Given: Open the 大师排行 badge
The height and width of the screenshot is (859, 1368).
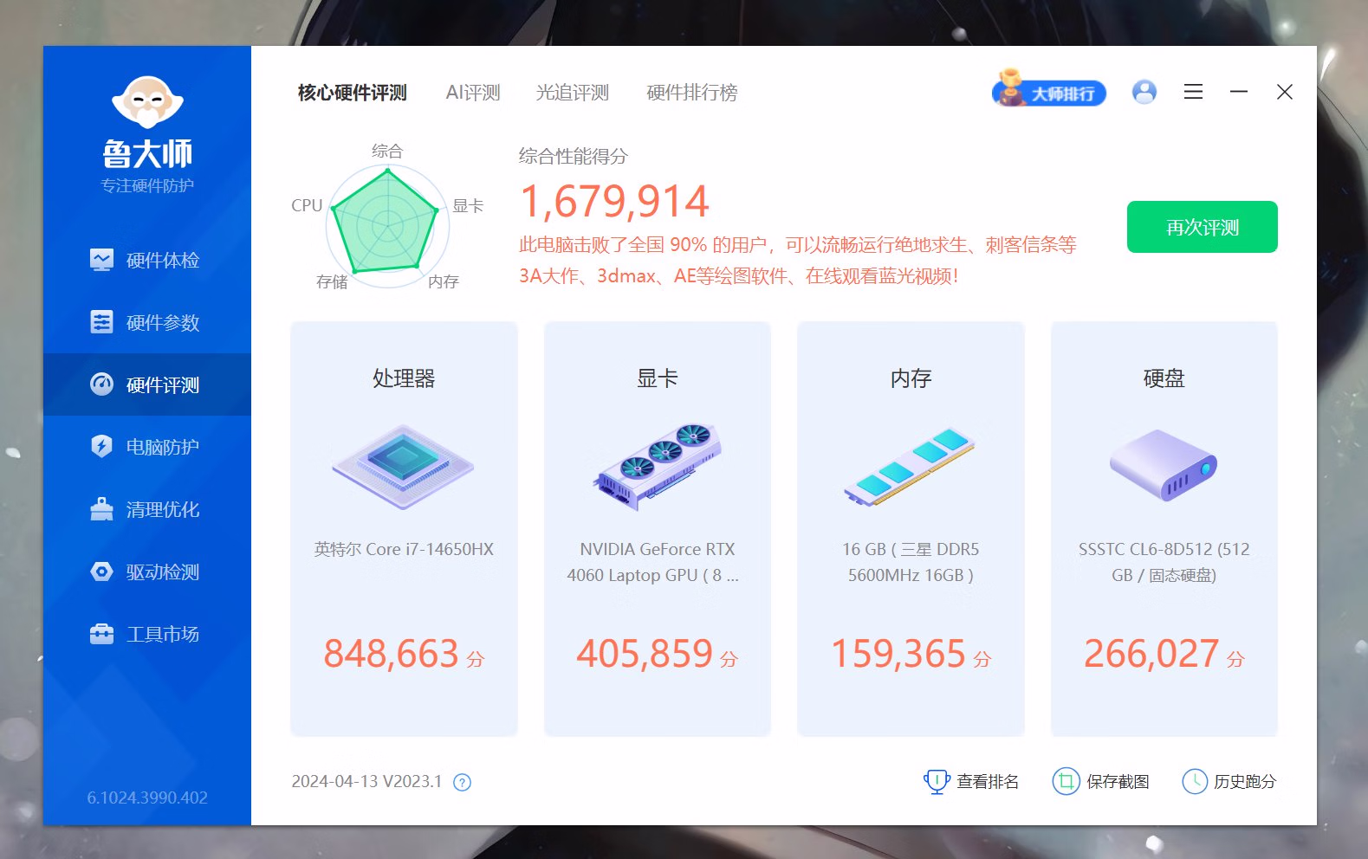Looking at the screenshot, I should (x=1049, y=90).
